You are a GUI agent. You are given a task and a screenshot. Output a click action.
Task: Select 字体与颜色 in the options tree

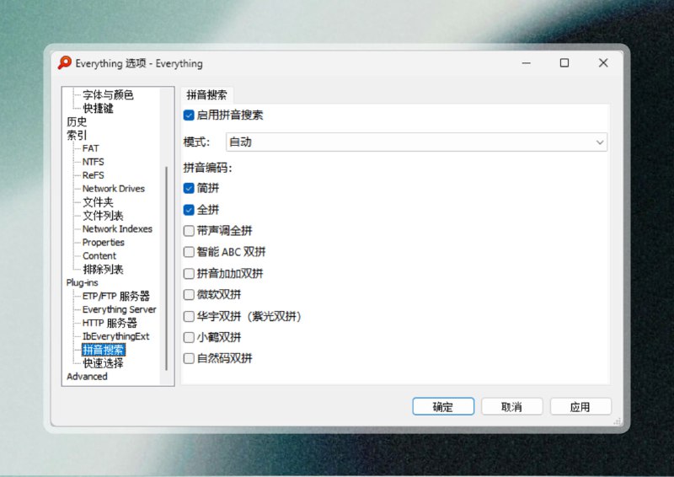point(108,94)
